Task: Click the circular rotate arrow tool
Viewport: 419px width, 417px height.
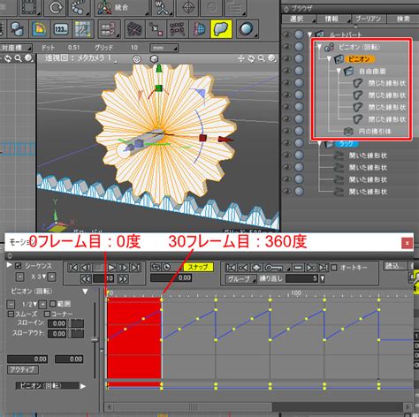Action: coord(55,7)
